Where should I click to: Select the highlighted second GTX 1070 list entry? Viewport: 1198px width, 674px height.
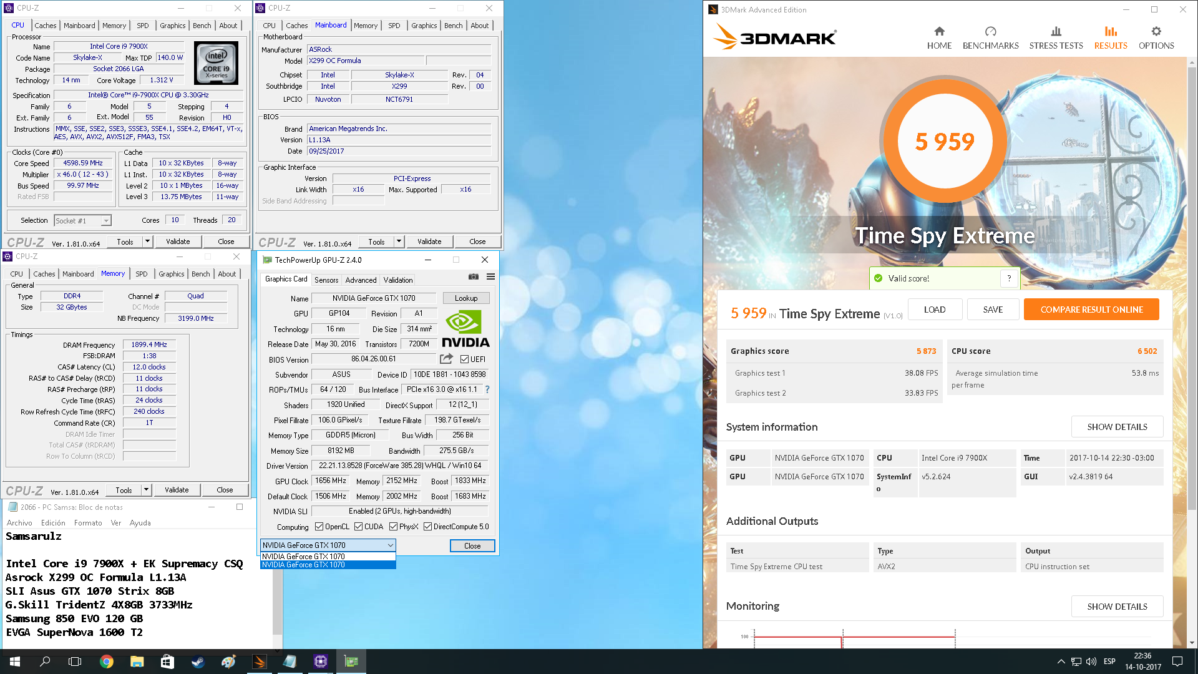(328, 565)
